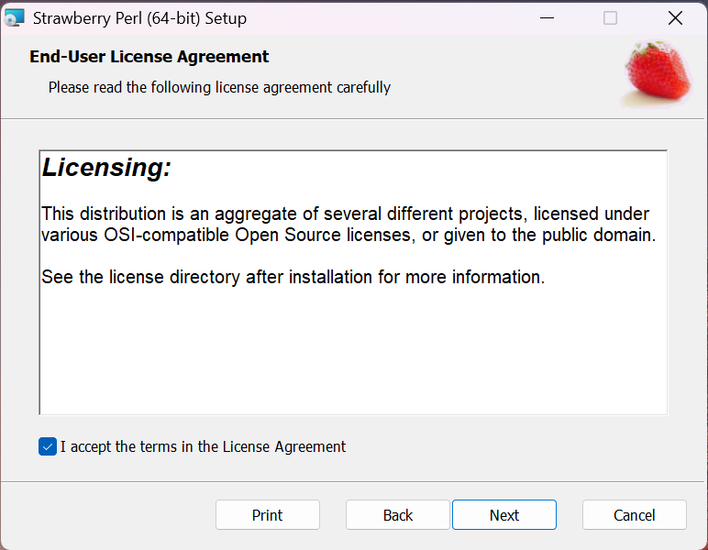Click the maximize window button
Screen dimensions: 708x550
610,17
